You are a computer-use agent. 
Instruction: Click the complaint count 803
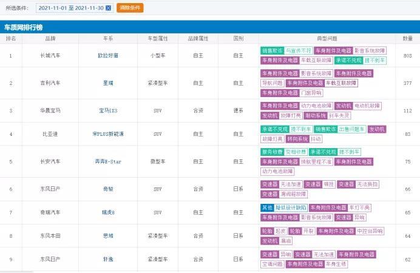pos(407,56)
